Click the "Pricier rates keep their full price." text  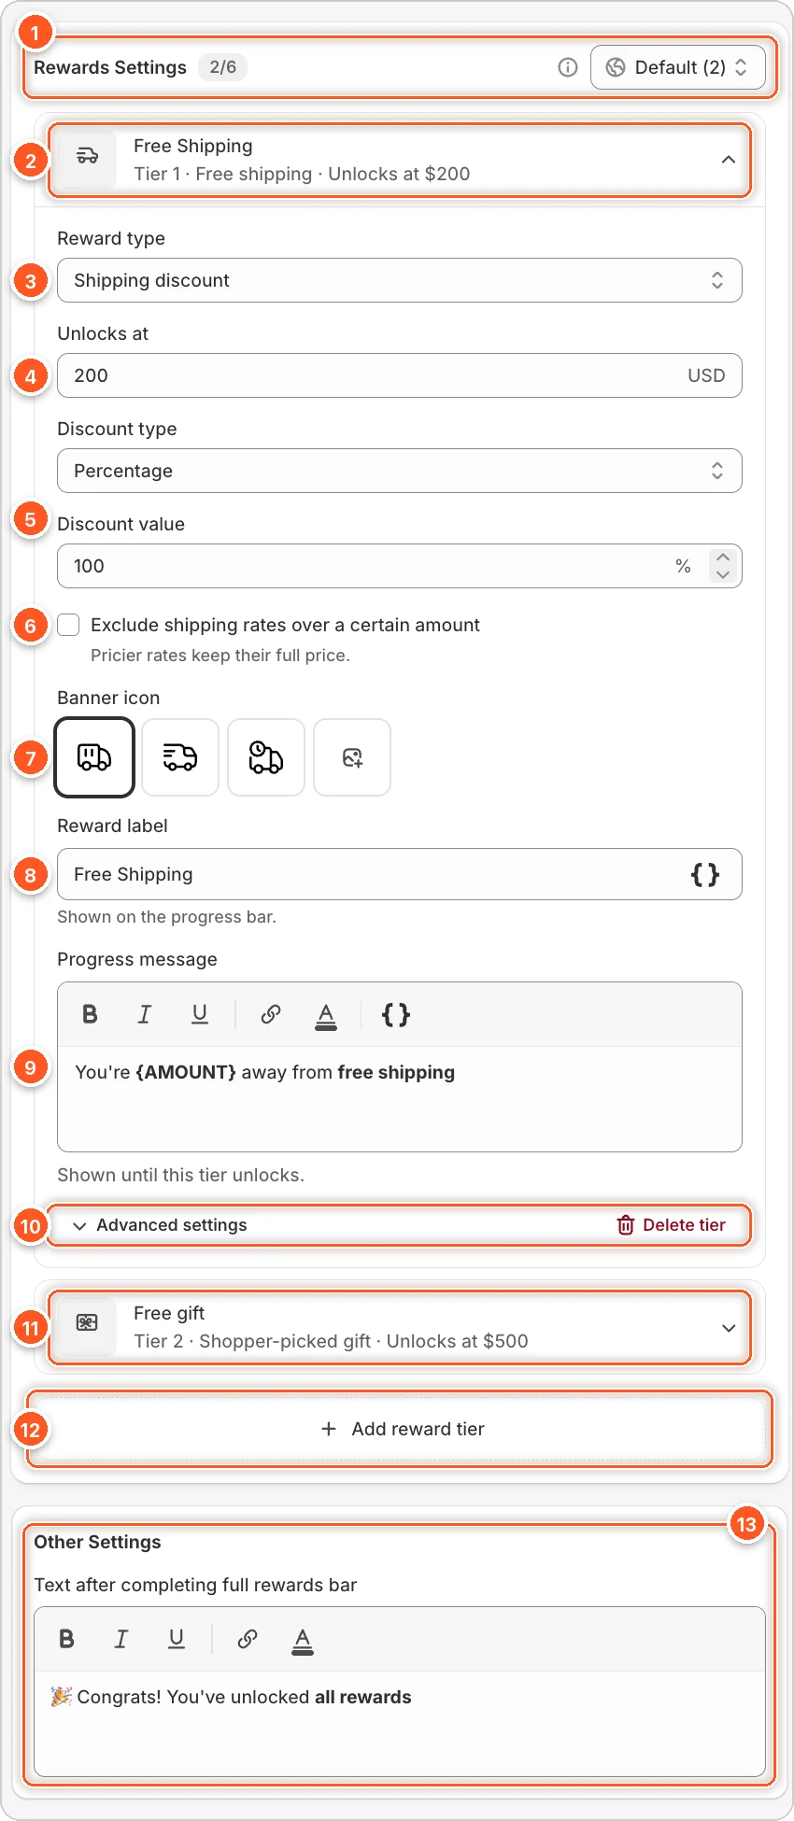pyautogui.click(x=220, y=656)
